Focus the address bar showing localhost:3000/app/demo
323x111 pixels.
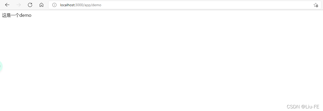click(x=185, y=5)
